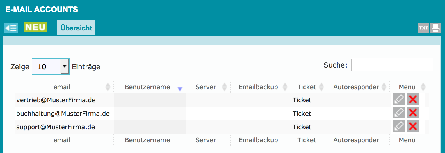
Task: Delete the support@MusterFirma.de account
Action: tap(413, 127)
